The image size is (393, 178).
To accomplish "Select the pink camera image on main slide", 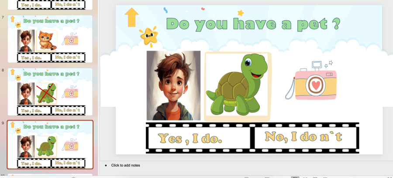I will pyautogui.click(x=311, y=80).
